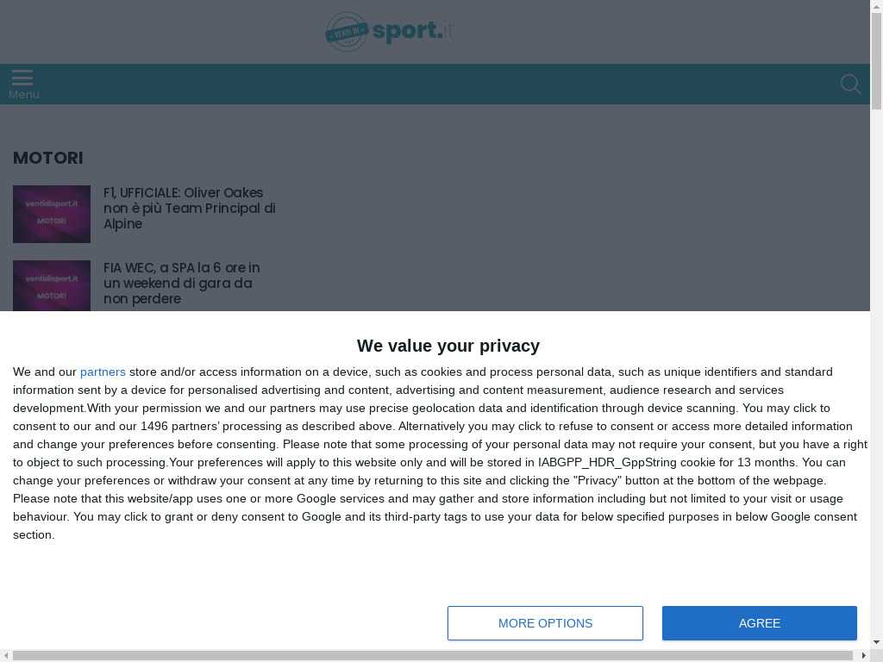
Task: Click the vertical scrollbar thumb
Action: 876,61
